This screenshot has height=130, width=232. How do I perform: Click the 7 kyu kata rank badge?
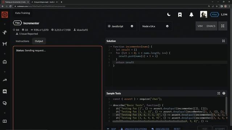tap(17, 23)
